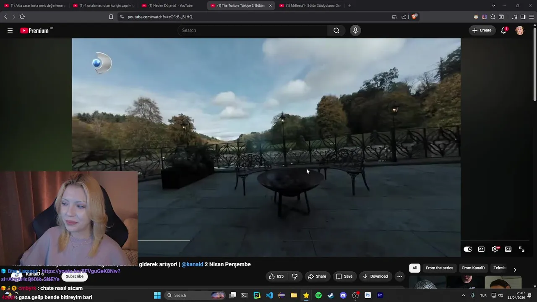Close The Traitors Türkiye tab
The width and height of the screenshot is (537, 302).
[270, 5]
